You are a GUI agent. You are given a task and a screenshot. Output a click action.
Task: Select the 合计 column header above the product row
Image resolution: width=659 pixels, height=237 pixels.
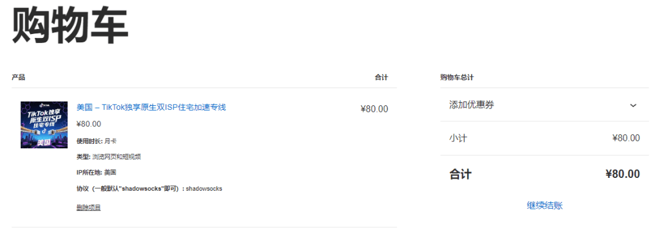382,77
